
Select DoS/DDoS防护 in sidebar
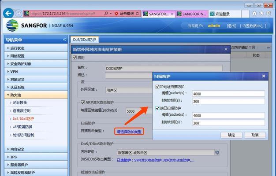tap(23, 119)
